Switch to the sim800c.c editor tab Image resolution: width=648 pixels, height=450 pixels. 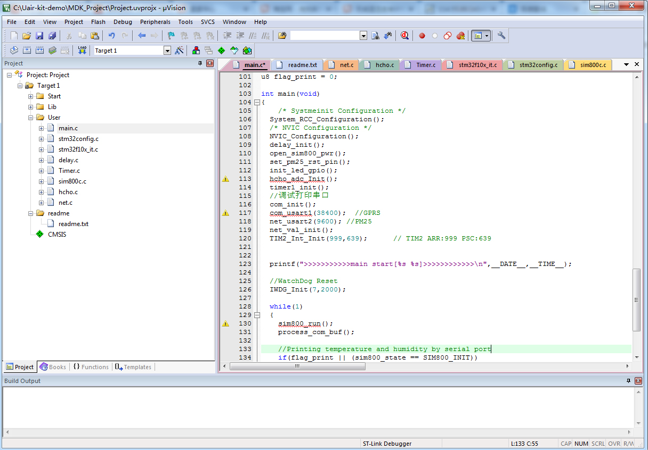[x=593, y=65]
